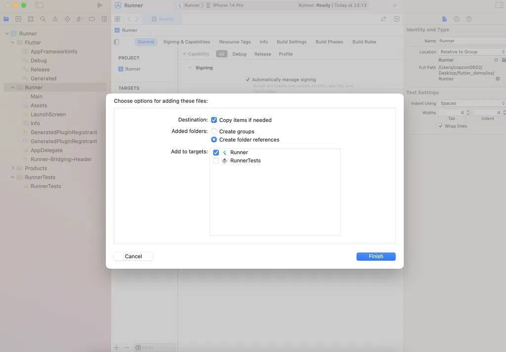506x352 pixels.
Task: Go forward with the editor forward arrow
Action: (x=137, y=19)
